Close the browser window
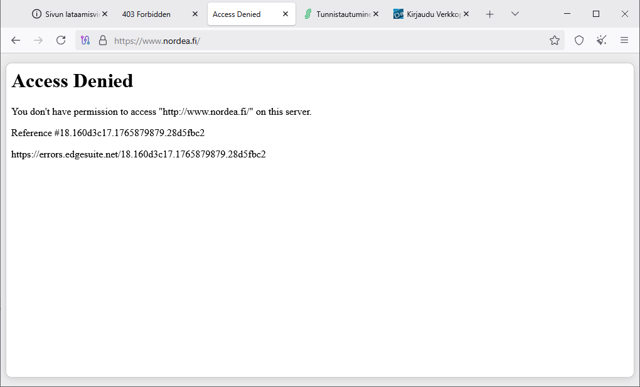Screen dimensions: 640x387 tap(624, 14)
